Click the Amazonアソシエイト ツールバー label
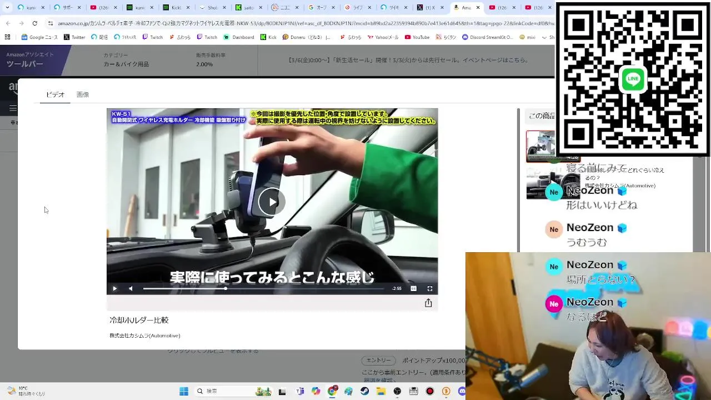This screenshot has height=400, width=711. [30, 60]
